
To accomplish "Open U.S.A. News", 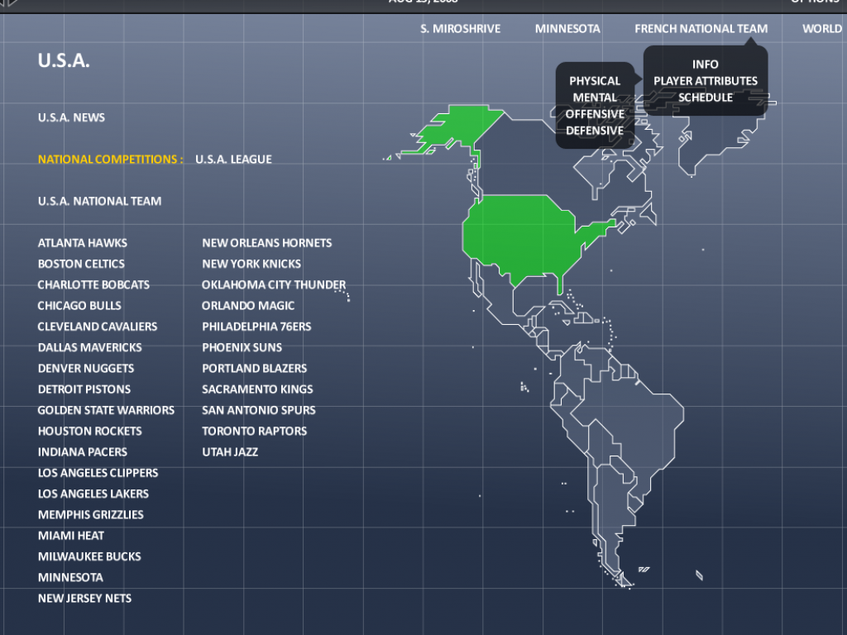I will point(71,117).
